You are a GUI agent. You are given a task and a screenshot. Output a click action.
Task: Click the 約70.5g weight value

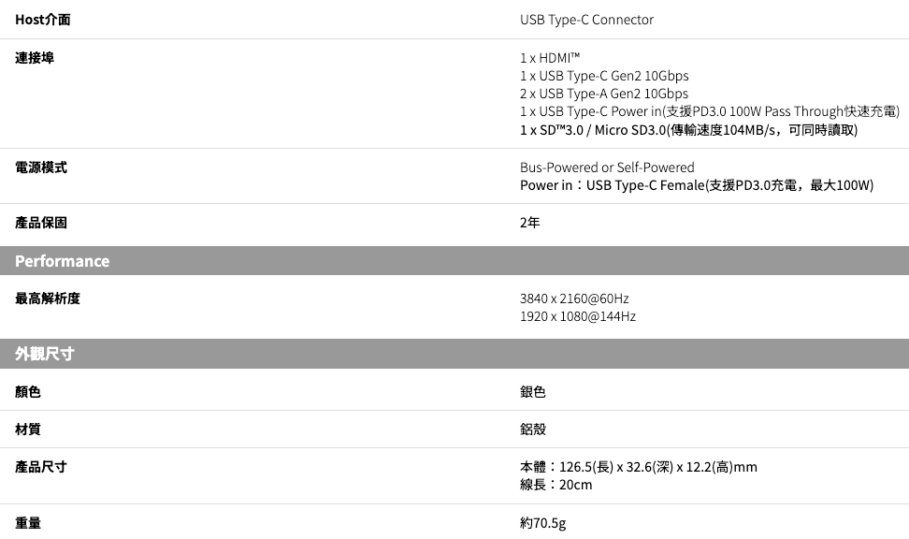coord(542,522)
